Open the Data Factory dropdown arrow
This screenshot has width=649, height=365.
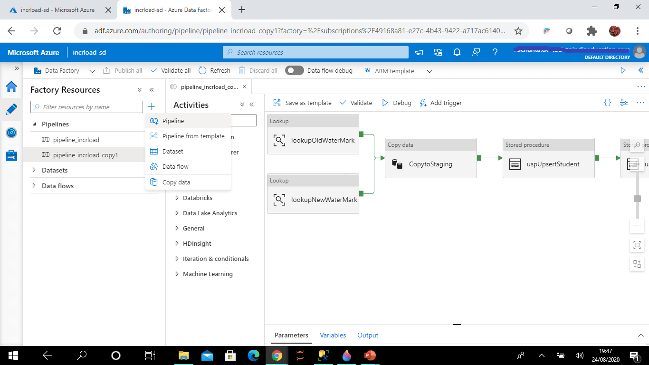coord(92,71)
